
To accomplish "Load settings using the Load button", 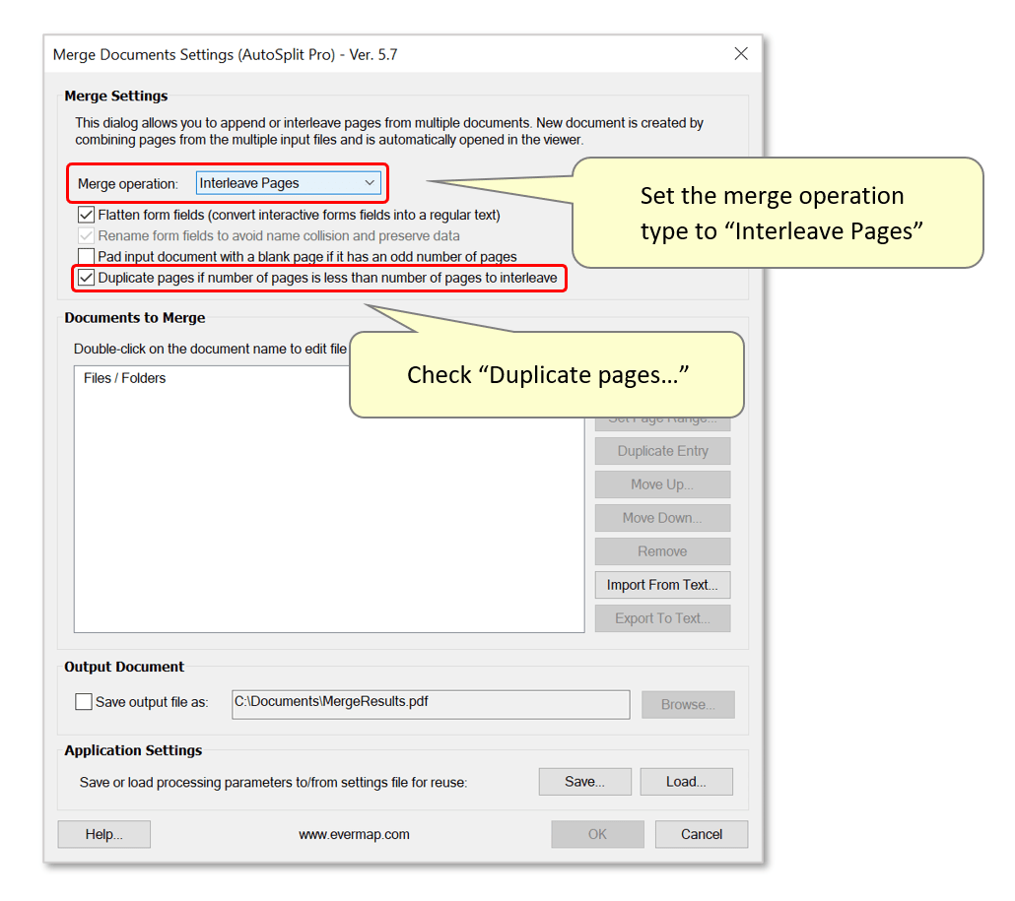I will 686,781.
